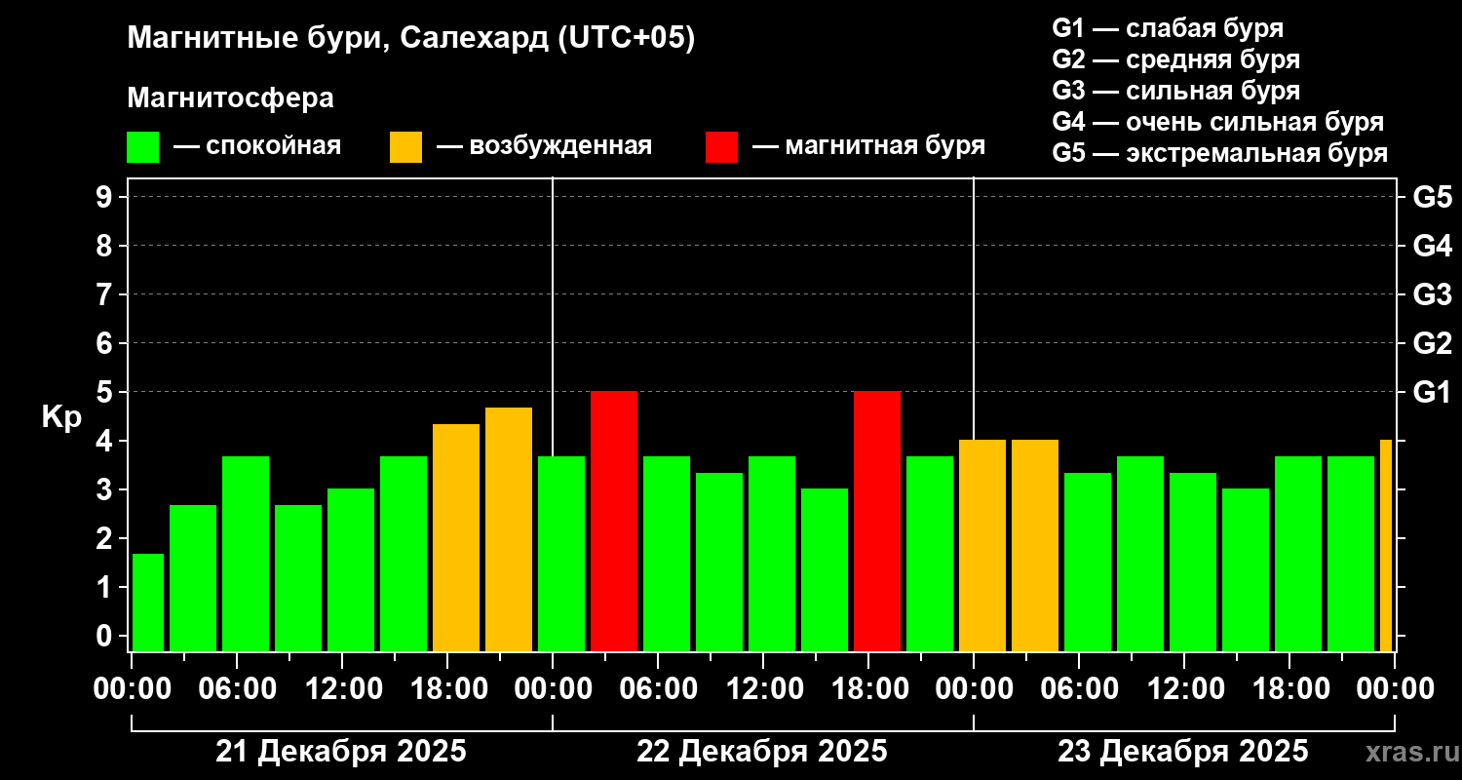1462x780 pixels.
Task: Click the green bar at 15:00 on 23 Декабря
Action: [x=1246, y=569]
